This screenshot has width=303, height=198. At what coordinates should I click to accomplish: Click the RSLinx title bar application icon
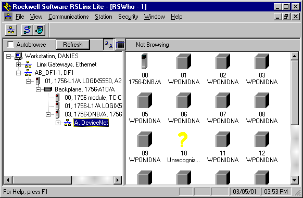(x=7, y=7)
